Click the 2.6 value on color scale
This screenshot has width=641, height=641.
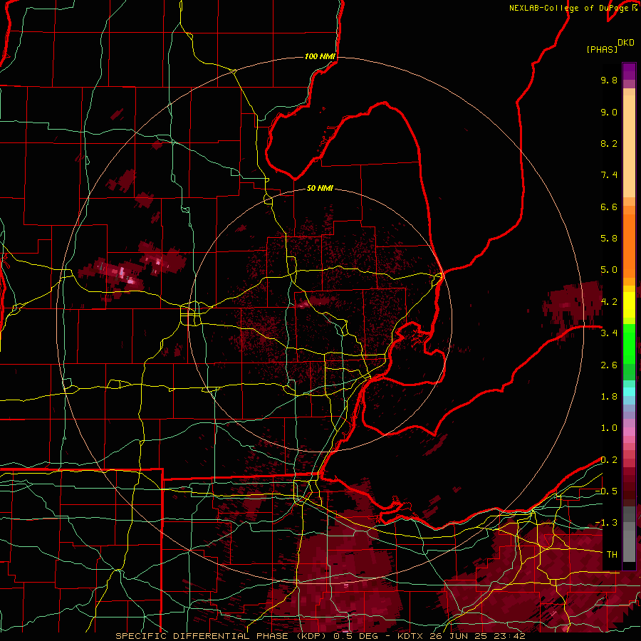pos(609,365)
